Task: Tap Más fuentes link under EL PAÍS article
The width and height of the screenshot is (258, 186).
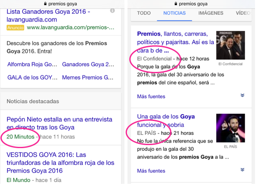Action: [x=151, y=171]
